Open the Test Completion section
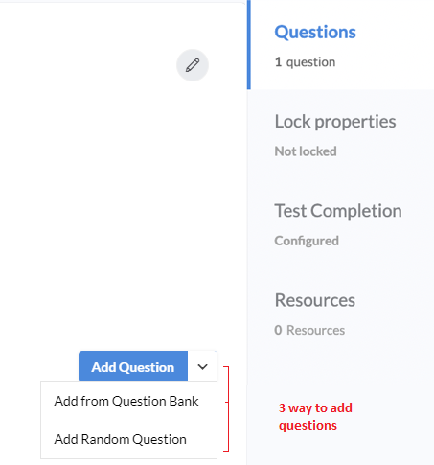 (338, 211)
